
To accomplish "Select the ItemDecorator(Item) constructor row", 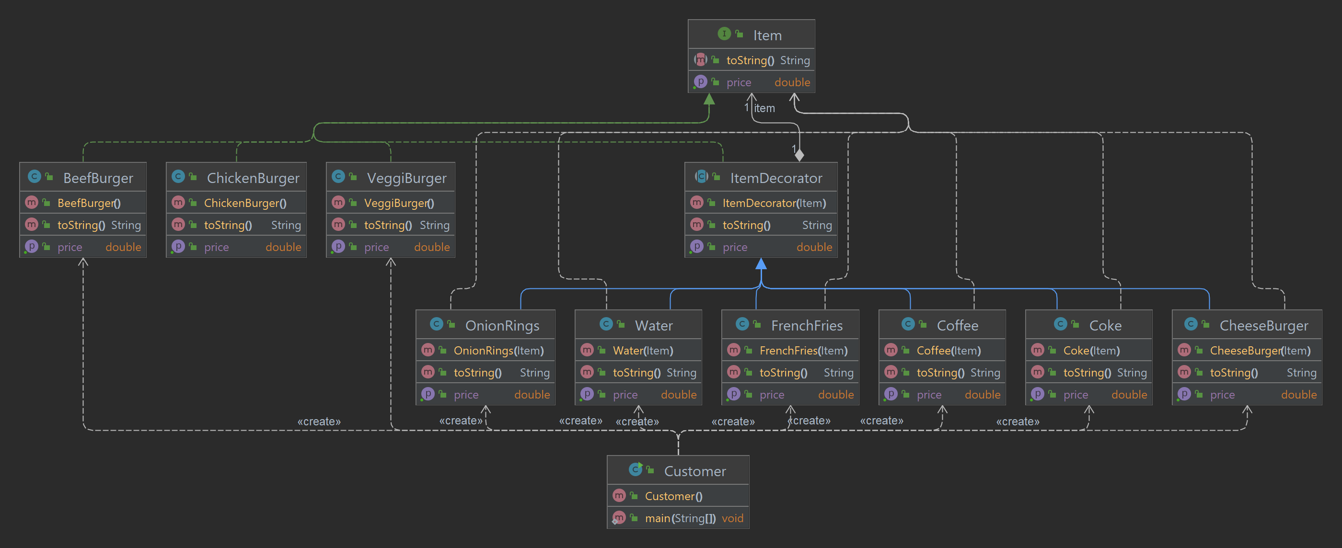I will [x=774, y=203].
